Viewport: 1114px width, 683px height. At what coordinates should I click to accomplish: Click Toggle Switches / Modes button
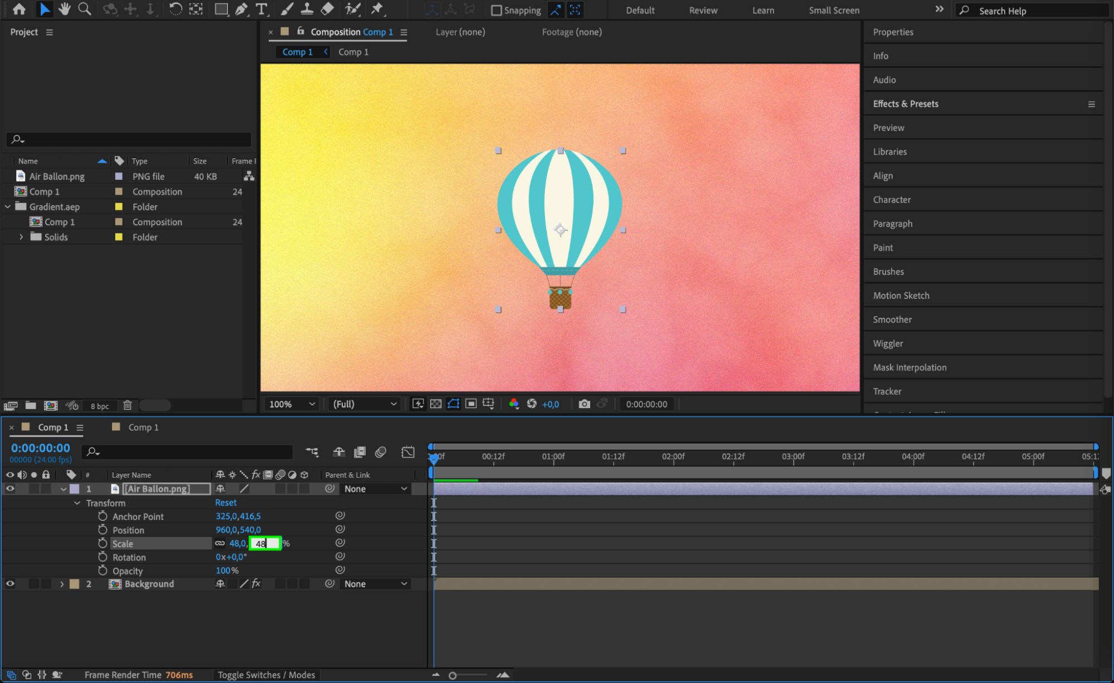click(x=266, y=675)
